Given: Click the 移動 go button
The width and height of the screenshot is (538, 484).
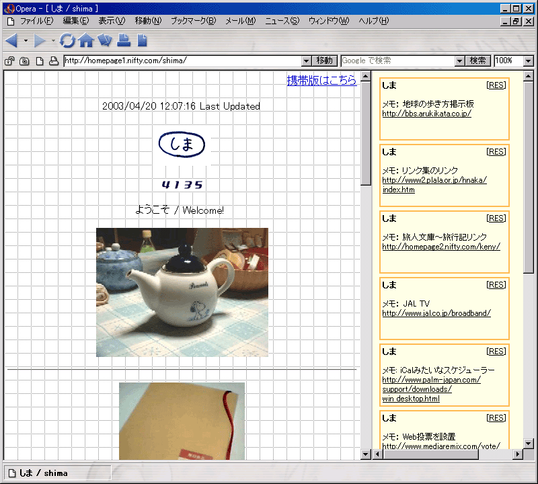Looking at the screenshot, I should (325, 61).
